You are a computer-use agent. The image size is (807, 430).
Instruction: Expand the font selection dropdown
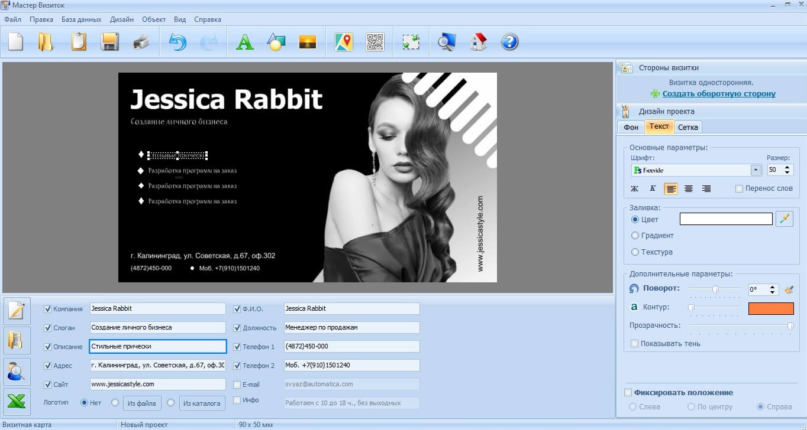pos(756,170)
